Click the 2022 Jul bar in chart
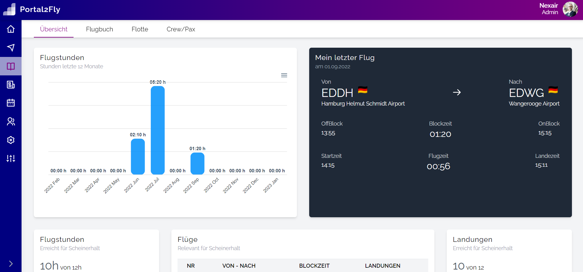Image resolution: width=583 pixels, height=272 pixels. coord(158,130)
